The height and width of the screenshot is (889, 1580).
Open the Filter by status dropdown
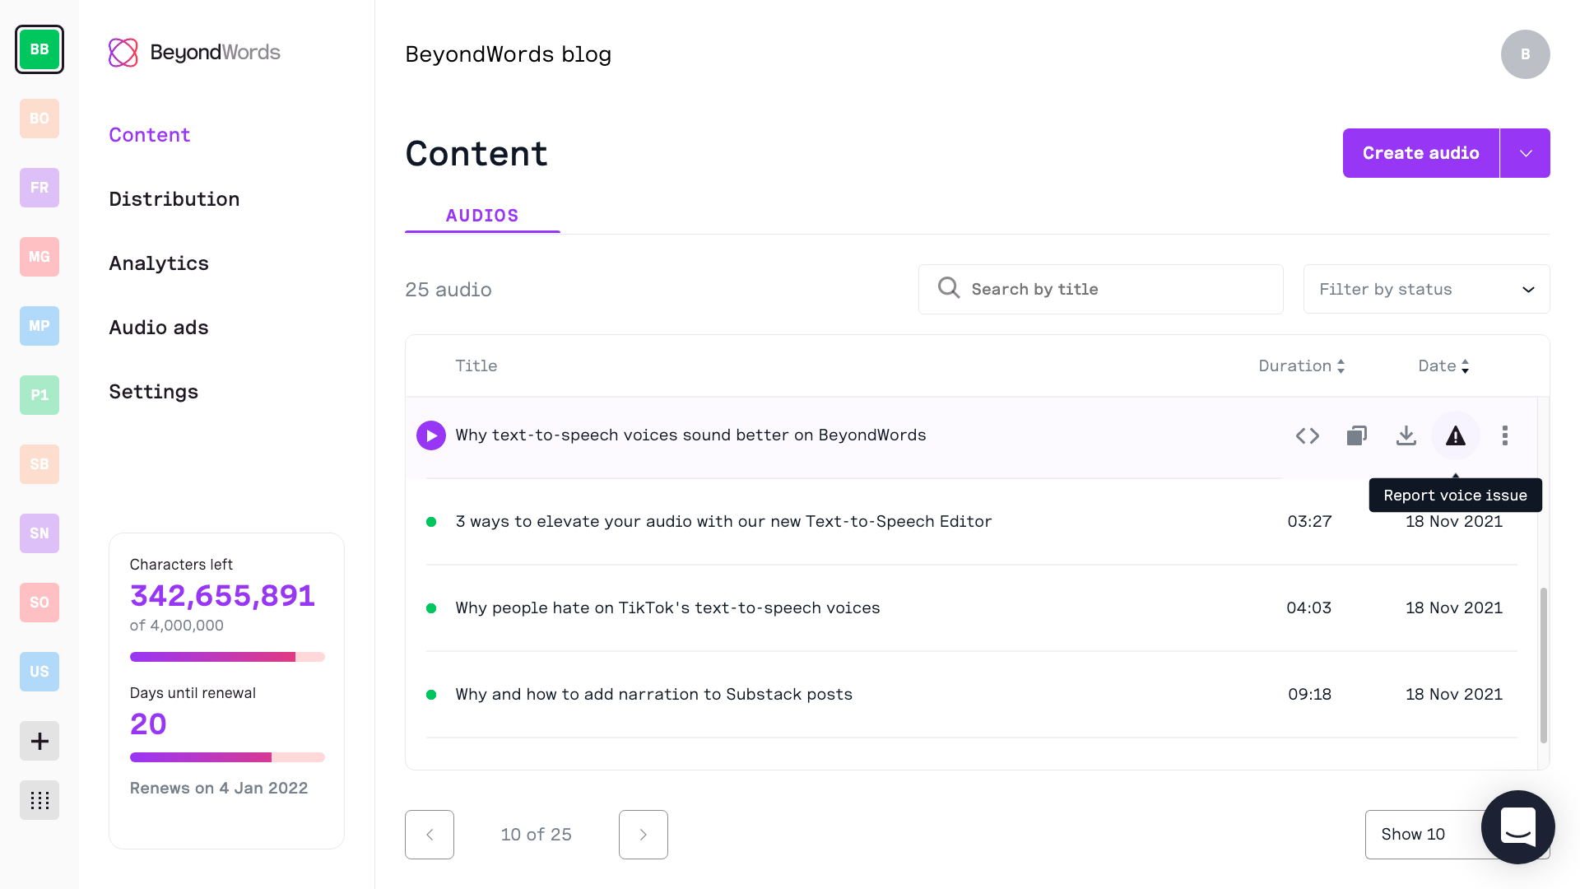click(1426, 289)
